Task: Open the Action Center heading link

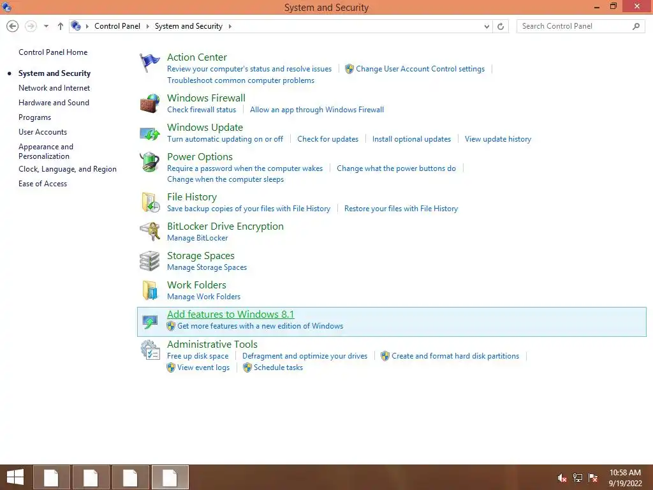Action: pyautogui.click(x=197, y=57)
